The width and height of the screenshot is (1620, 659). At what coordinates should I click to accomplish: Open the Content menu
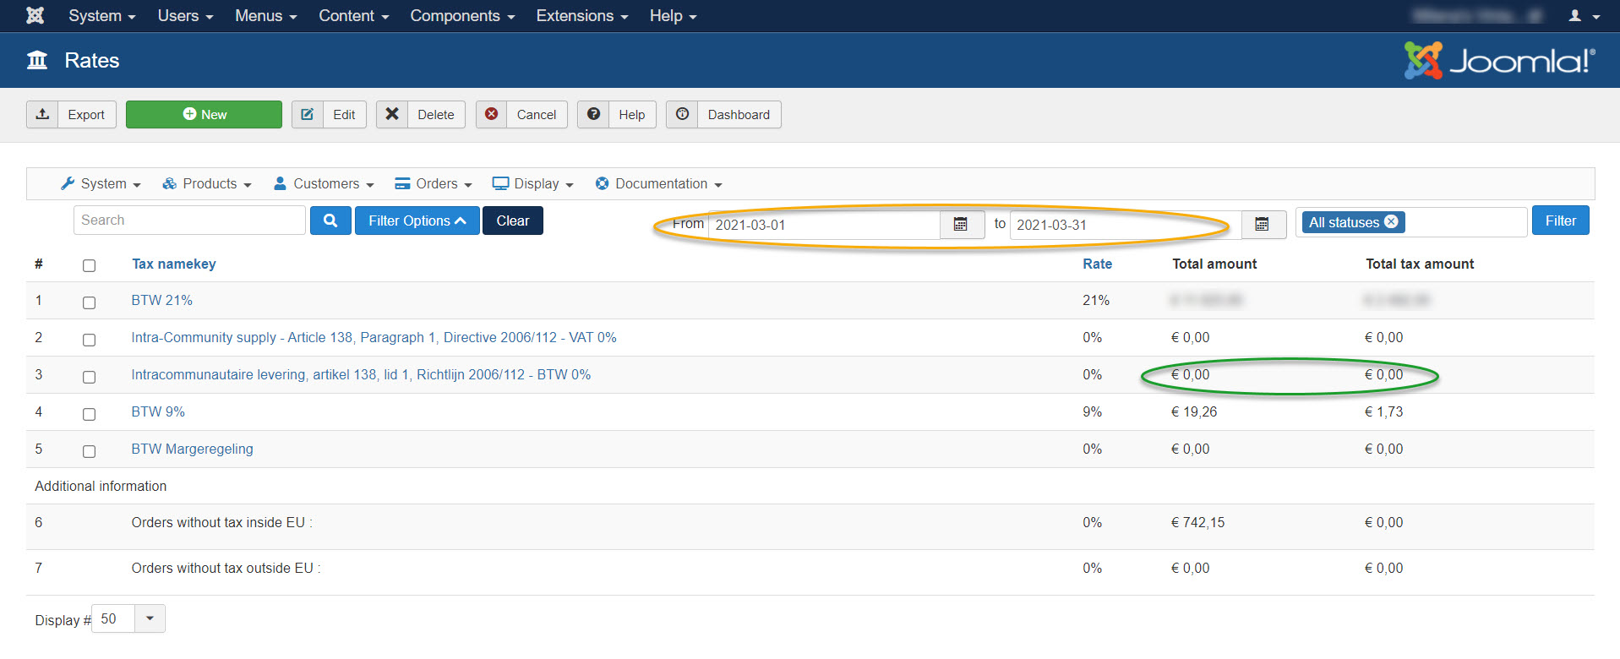pyautogui.click(x=353, y=16)
